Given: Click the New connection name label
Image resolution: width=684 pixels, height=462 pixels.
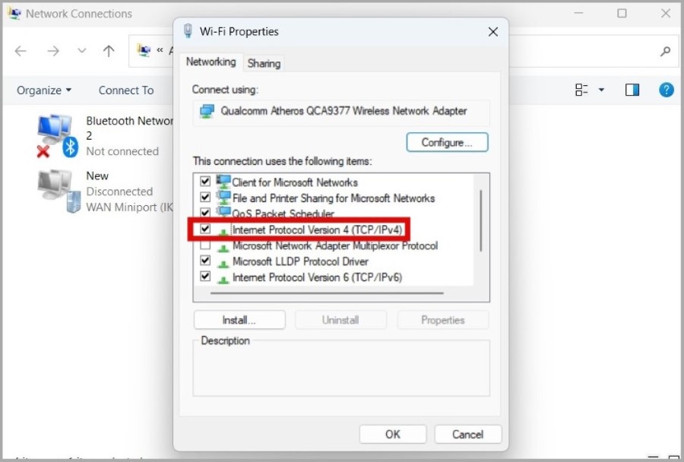Looking at the screenshot, I should point(97,176).
